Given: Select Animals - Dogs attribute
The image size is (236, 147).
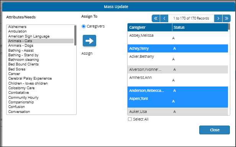Looking at the screenshot, I should pos(41,46).
